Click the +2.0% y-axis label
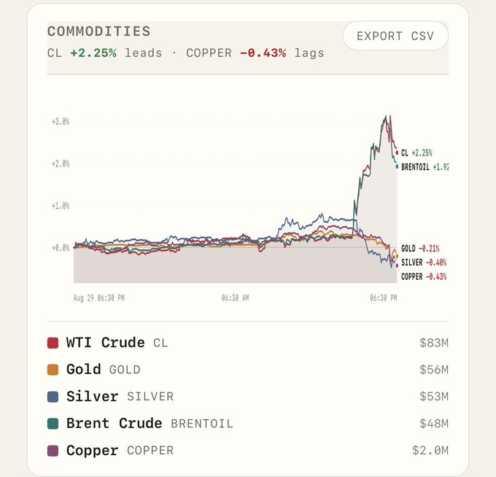Screen dimensions: 496x477 61,164
